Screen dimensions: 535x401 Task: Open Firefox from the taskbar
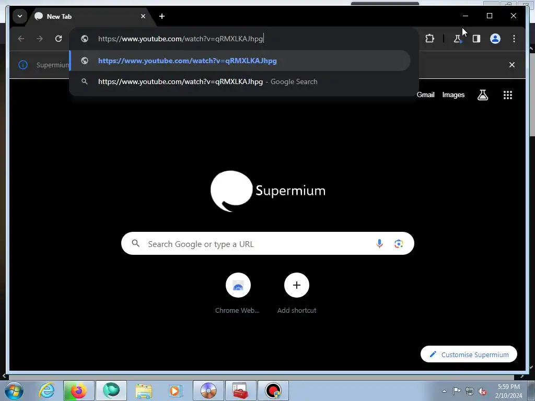78,391
